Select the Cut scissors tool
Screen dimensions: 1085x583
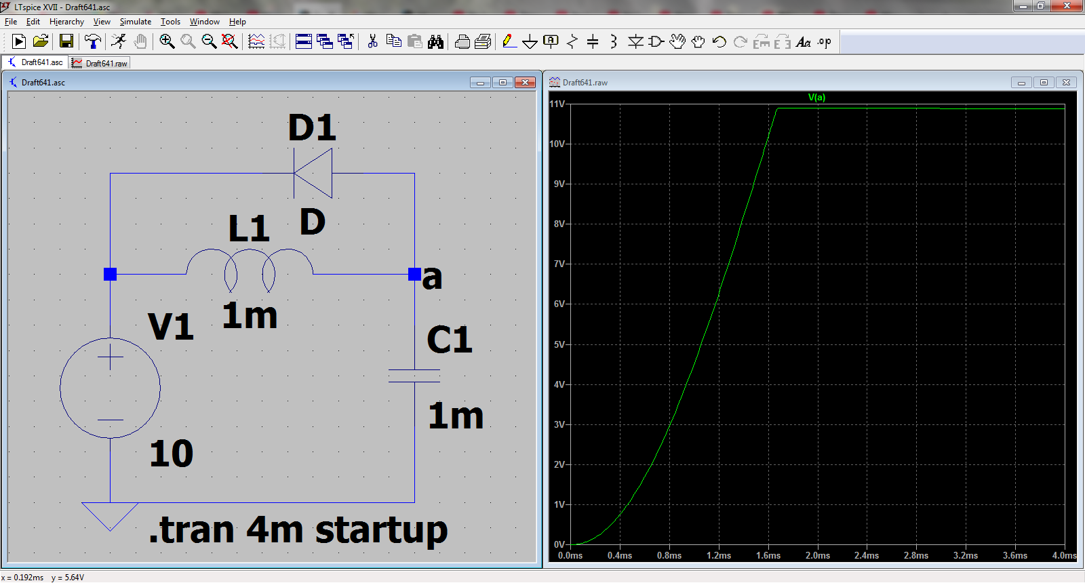point(372,41)
